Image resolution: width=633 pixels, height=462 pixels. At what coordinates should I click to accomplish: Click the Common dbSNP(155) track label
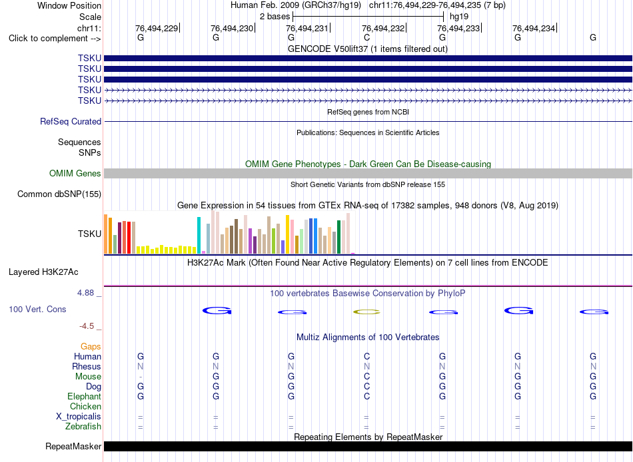tap(59, 194)
